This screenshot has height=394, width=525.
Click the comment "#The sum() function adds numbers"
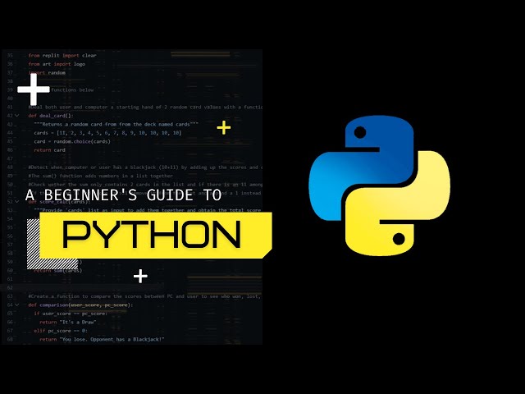pos(100,176)
